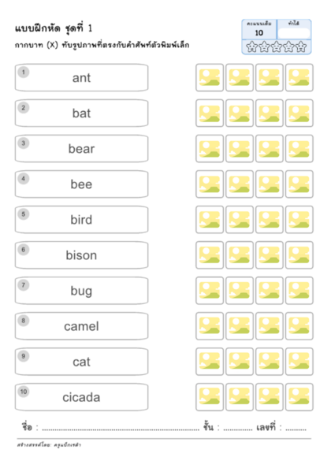
Task: Pick third image placeholder in bear row
Action: [270, 149]
